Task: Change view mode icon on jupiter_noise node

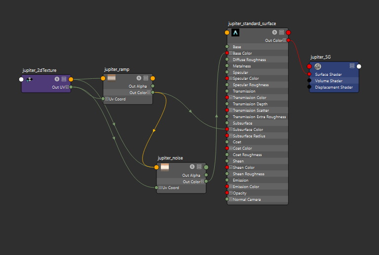Action: coord(199,167)
